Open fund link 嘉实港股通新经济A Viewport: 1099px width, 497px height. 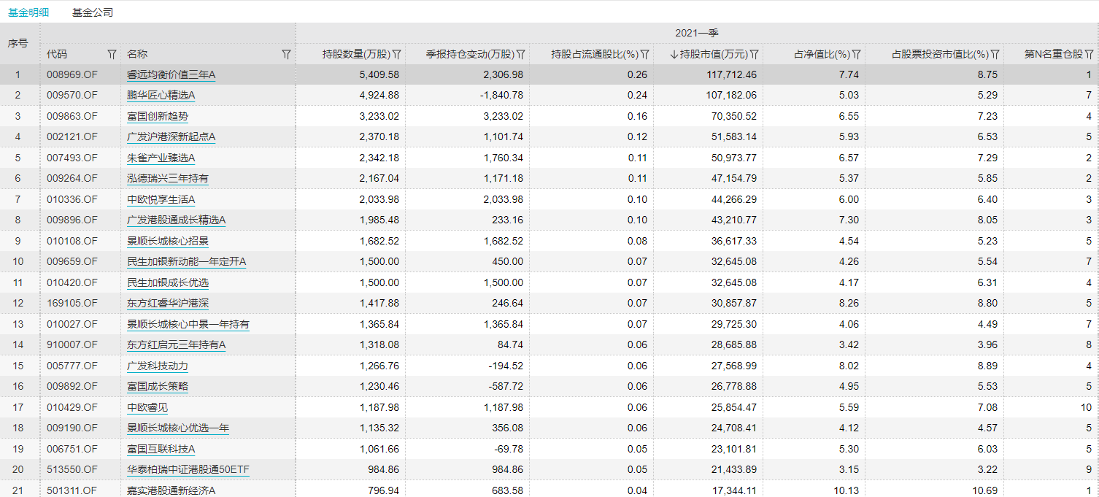[x=171, y=490]
